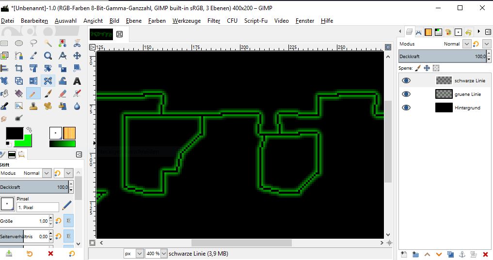Toggle the link icon beside Größe
Screen dimensions: 493x260
tap(68, 221)
